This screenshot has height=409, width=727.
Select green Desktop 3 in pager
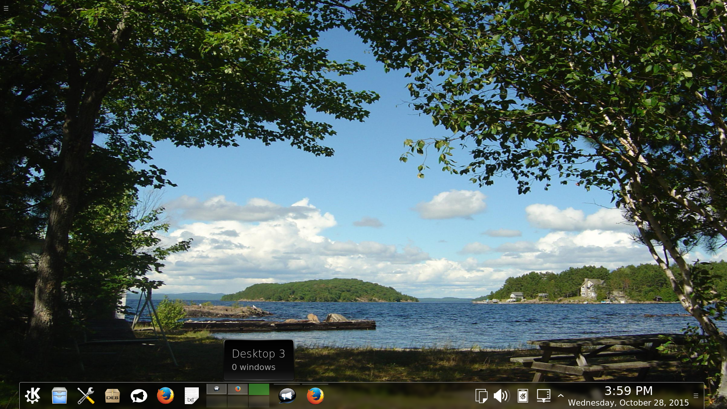tap(259, 389)
